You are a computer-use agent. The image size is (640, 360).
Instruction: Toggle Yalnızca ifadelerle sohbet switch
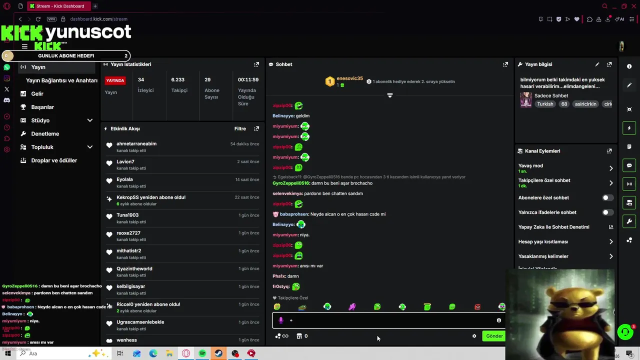[607, 212]
